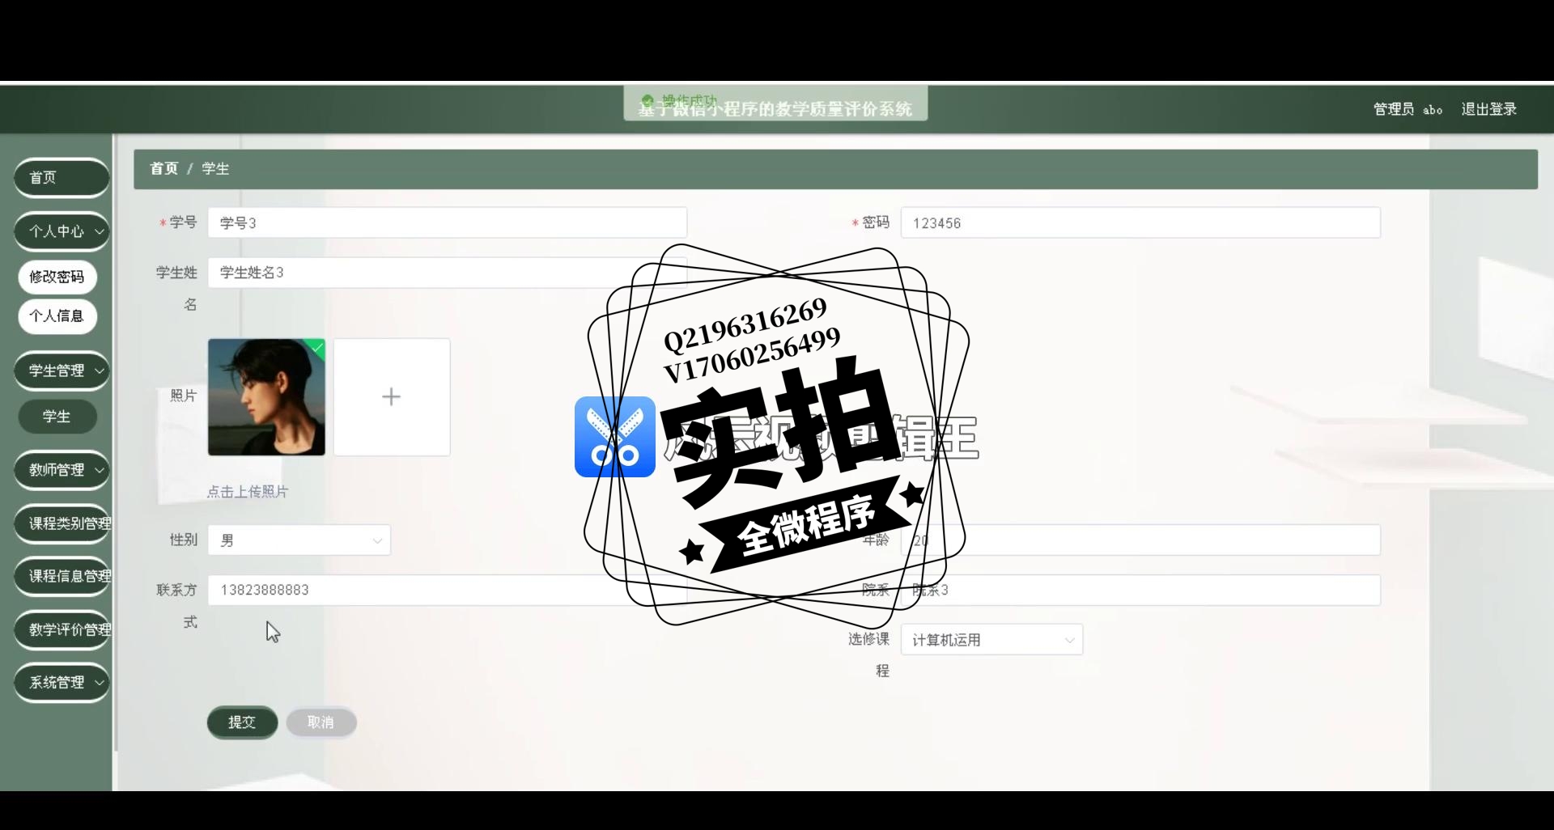Open 修改密码 submenu item
The width and height of the screenshot is (1554, 830).
point(57,277)
